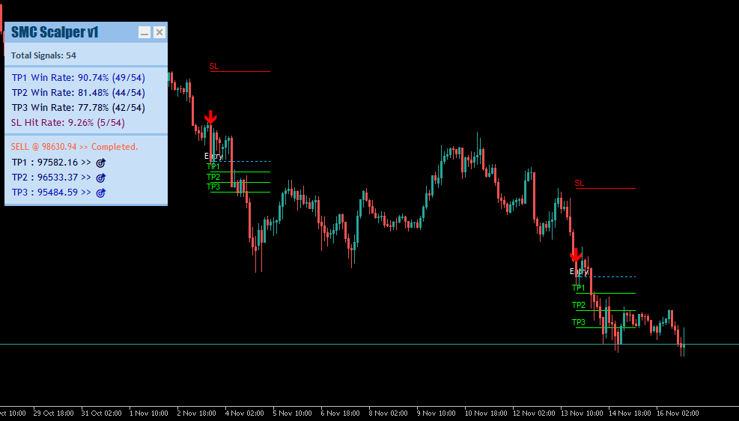Click the SMC Scalper v1 title text
This screenshot has width=739, height=421.
pyautogui.click(x=55, y=32)
